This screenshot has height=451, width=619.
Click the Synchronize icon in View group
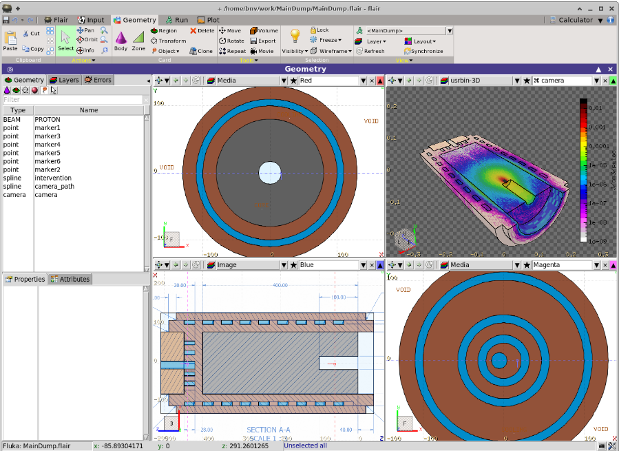[408, 51]
